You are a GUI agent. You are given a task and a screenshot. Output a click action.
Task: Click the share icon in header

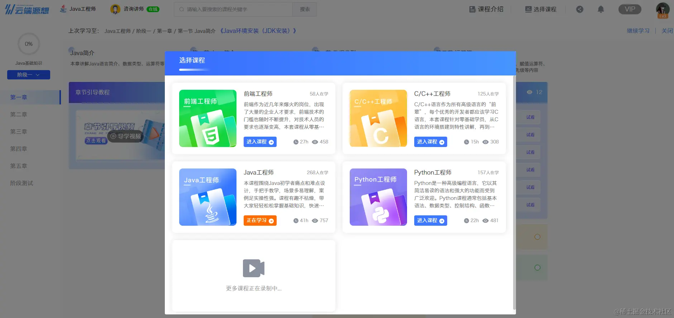pyautogui.click(x=580, y=9)
